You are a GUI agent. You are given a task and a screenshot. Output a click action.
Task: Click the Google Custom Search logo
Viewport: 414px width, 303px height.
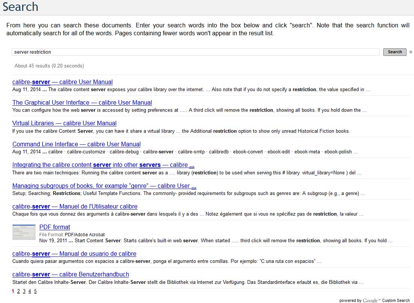372,300
